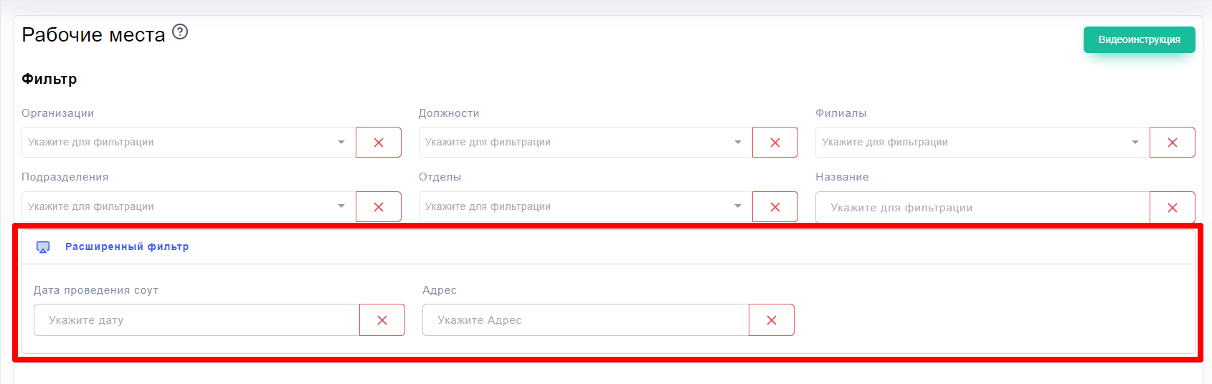Clear the Должности filter with X
The height and width of the screenshot is (384, 1212).
point(775,143)
